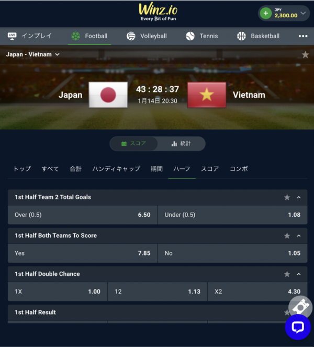The width and height of the screenshot is (314, 347).
Task: Select the Volleyball ball icon
Action: click(x=131, y=36)
